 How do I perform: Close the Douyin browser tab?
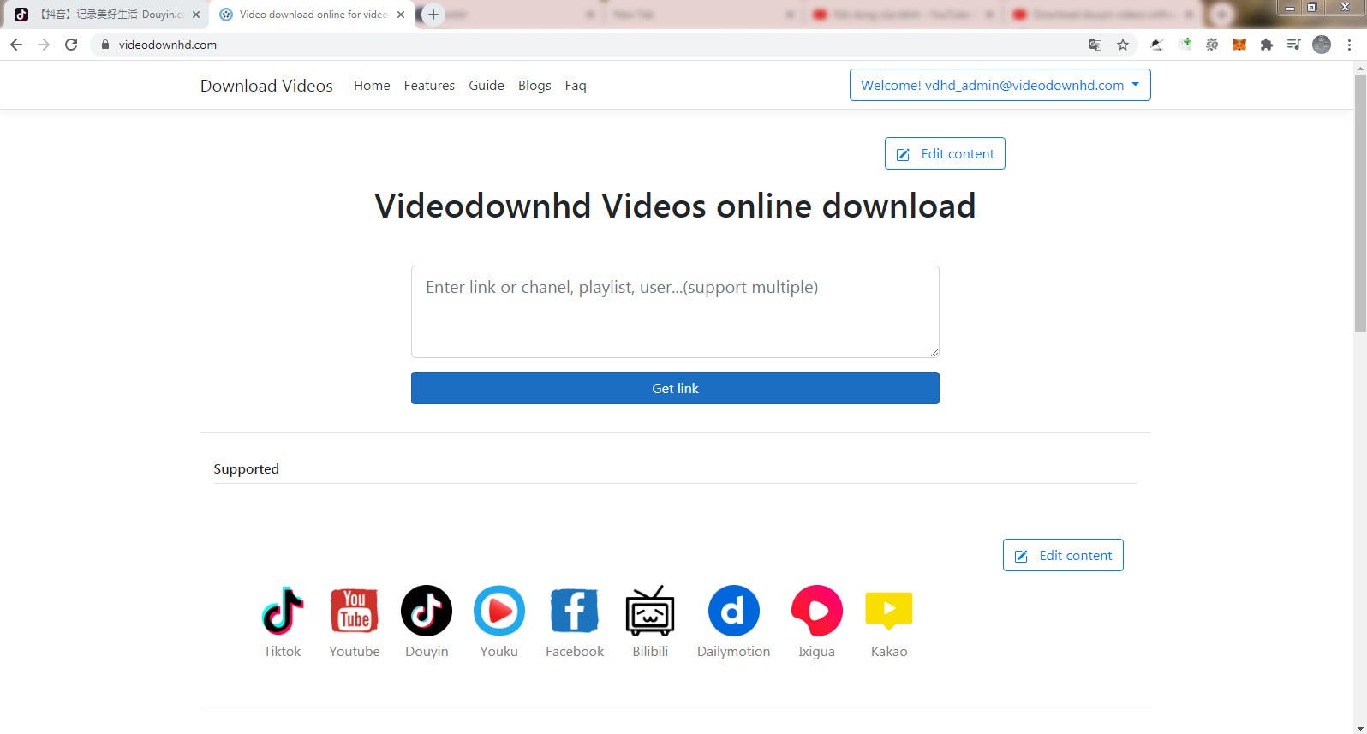click(x=195, y=15)
